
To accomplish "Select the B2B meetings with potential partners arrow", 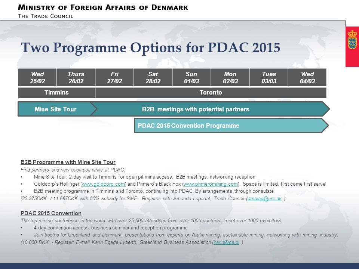I will [x=210, y=109].
